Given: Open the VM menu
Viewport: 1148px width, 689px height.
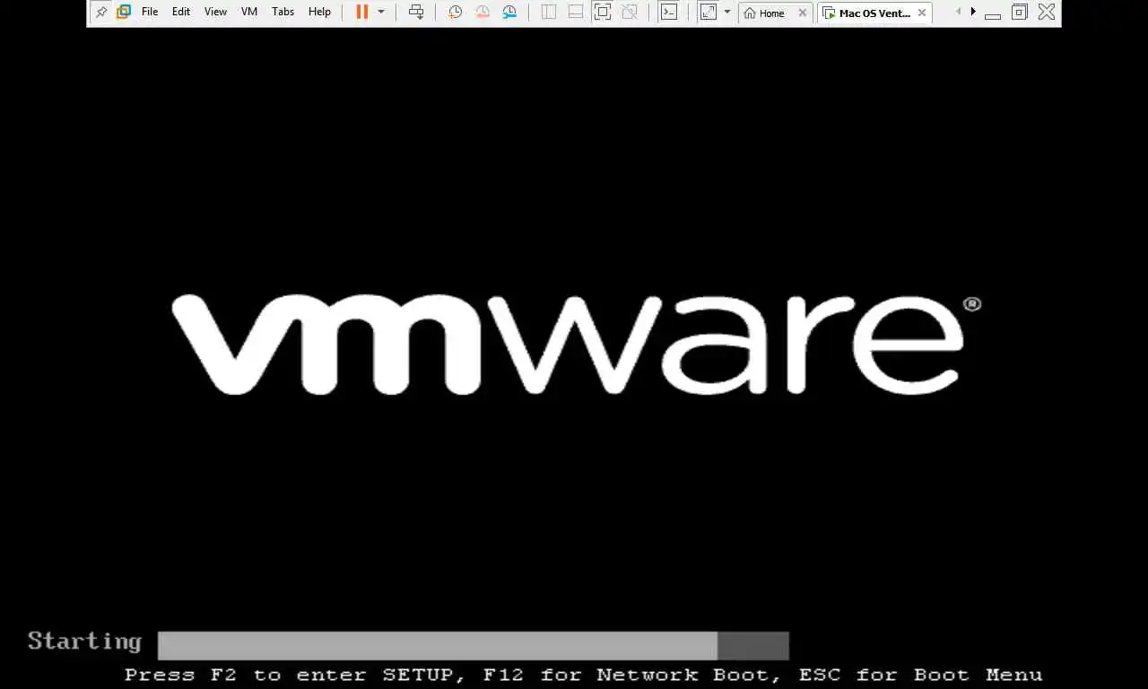Looking at the screenshot, I should pos(249,13).
